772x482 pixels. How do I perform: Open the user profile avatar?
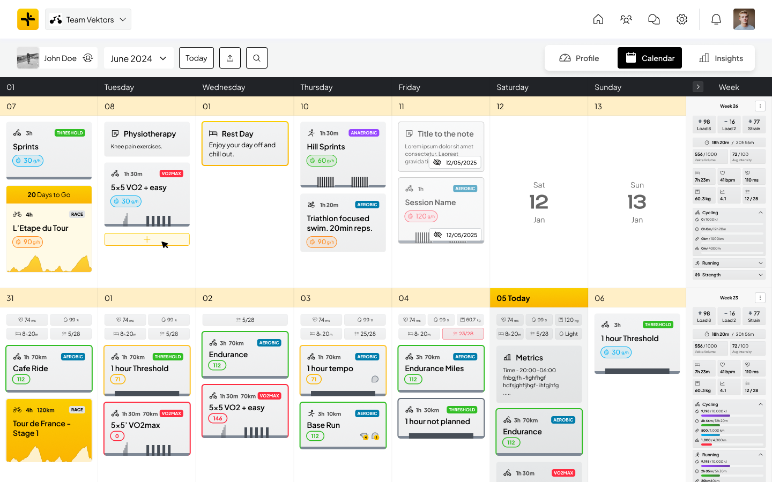[x=744, y=19]
